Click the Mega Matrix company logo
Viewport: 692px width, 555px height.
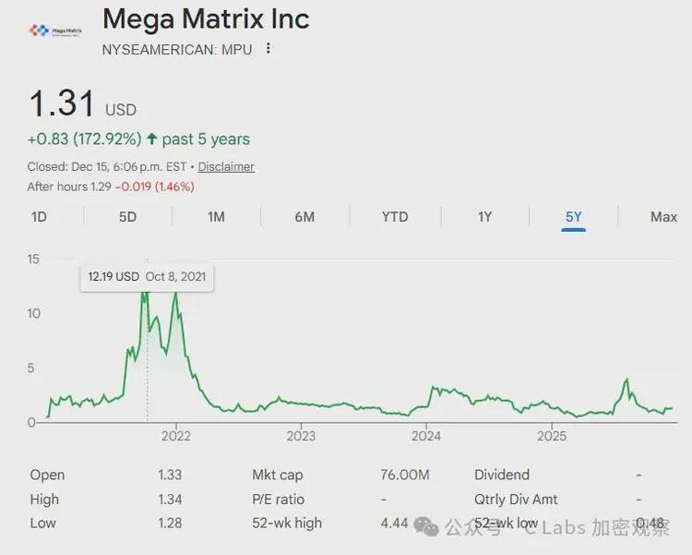point(51,30)
